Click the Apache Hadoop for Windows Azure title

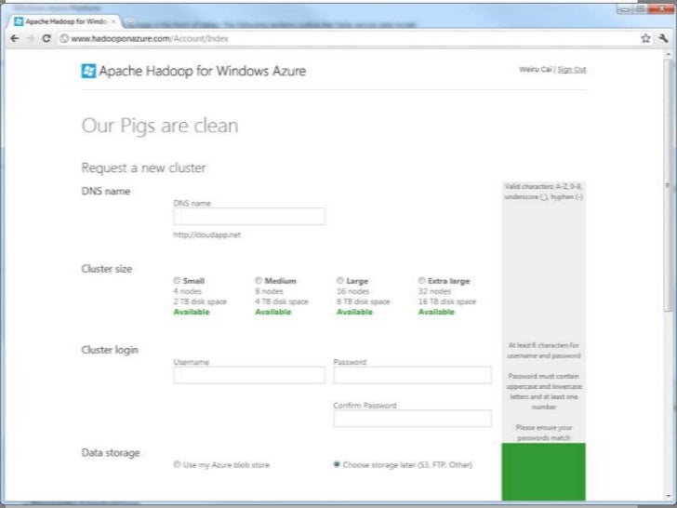pyautogui.click(x=203, y=71)
